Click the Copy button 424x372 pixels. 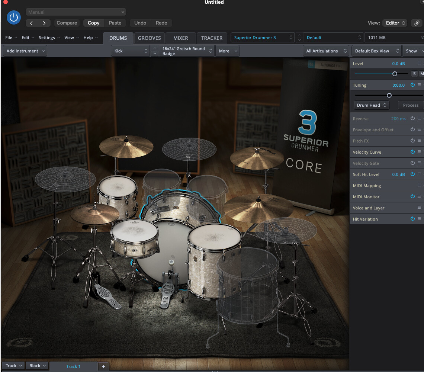[x=93, y=23]
